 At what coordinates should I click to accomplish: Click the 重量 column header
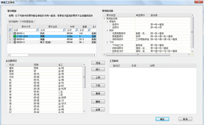point(85,27)
